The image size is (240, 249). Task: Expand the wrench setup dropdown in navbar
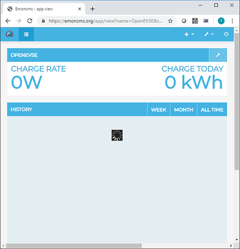tap(209, 34)
